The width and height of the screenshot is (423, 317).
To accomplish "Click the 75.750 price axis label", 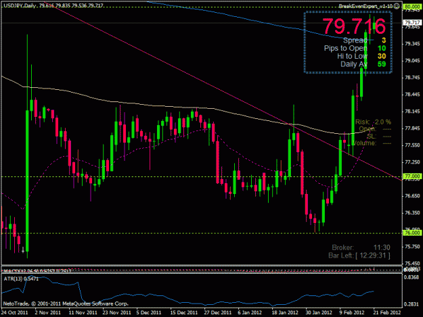I will point(412,247).
